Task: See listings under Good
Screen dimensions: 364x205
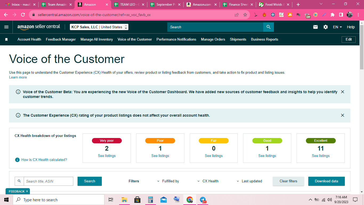Action: [267, 156]
